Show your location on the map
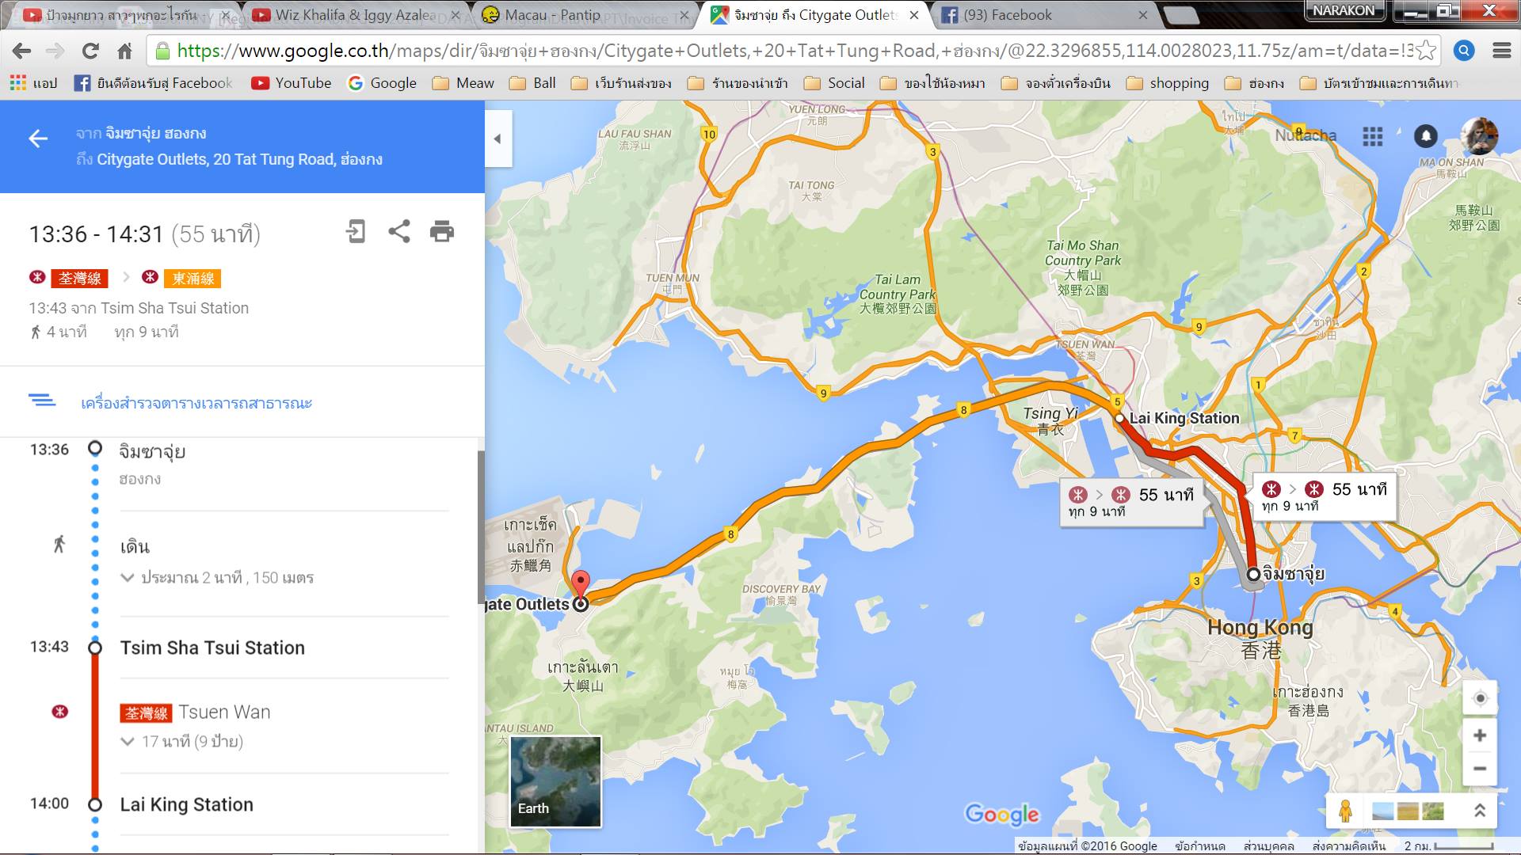 1480,698
